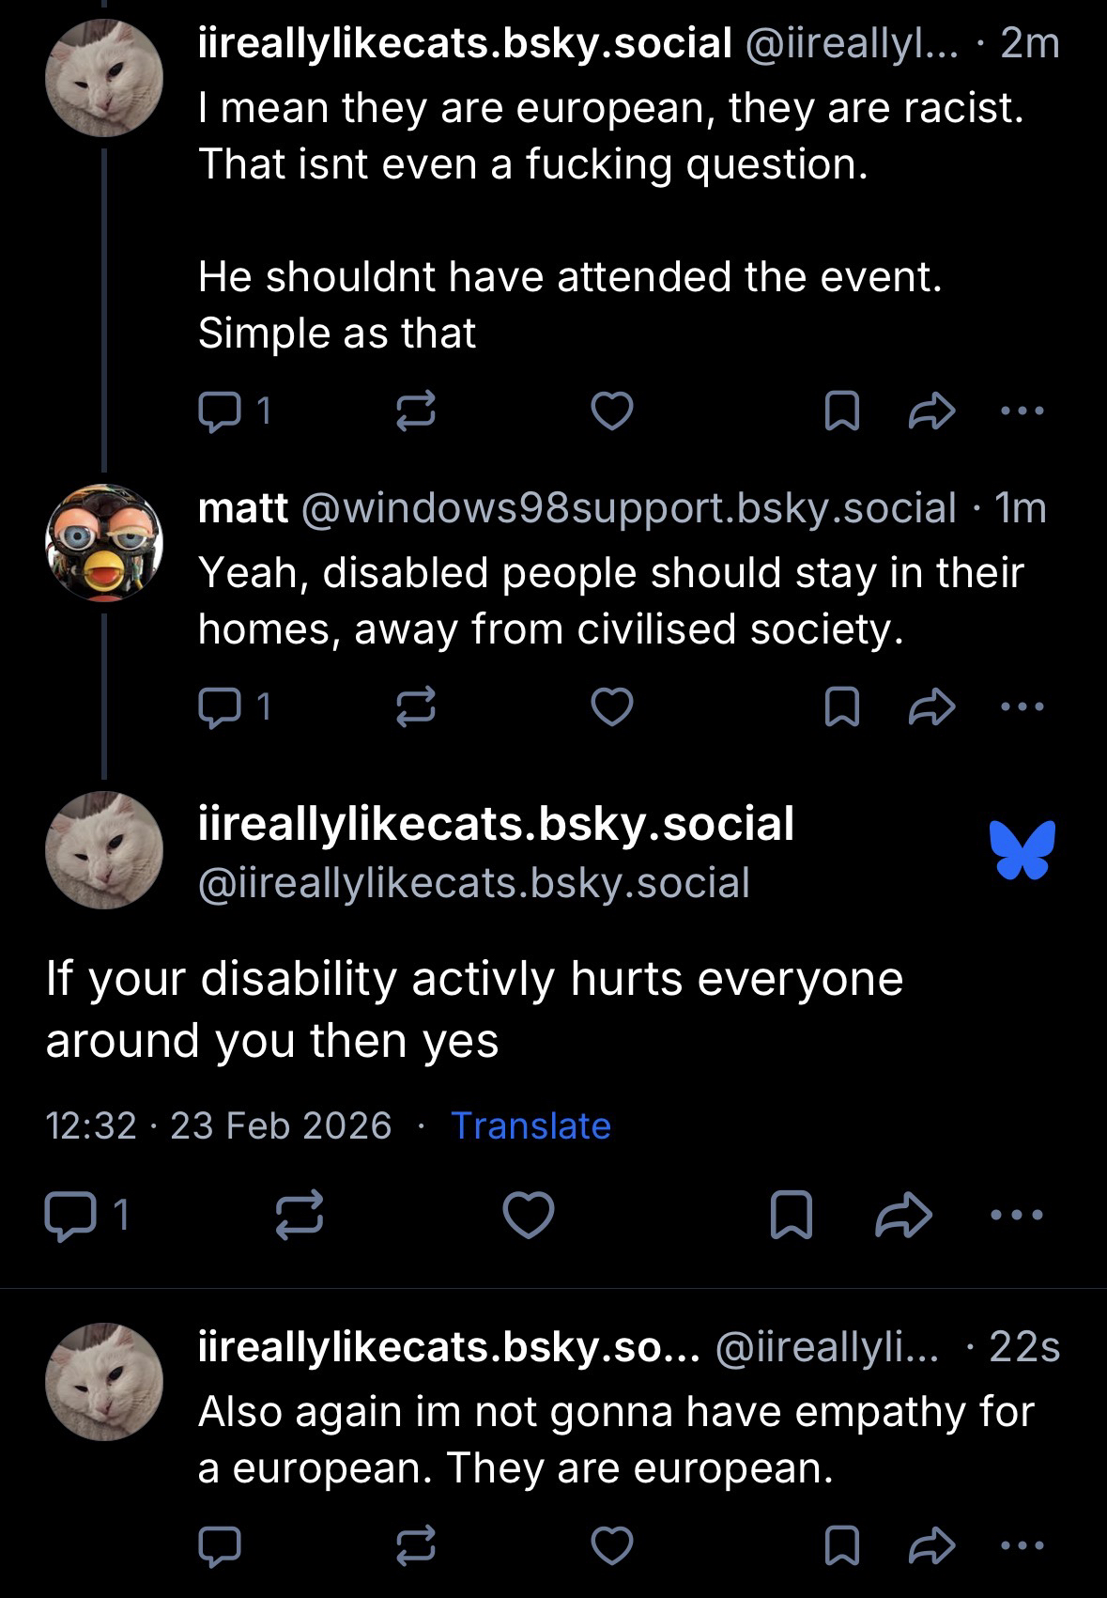
Task: Repost the main "If your disability" post
Action: coord(300,1216)
